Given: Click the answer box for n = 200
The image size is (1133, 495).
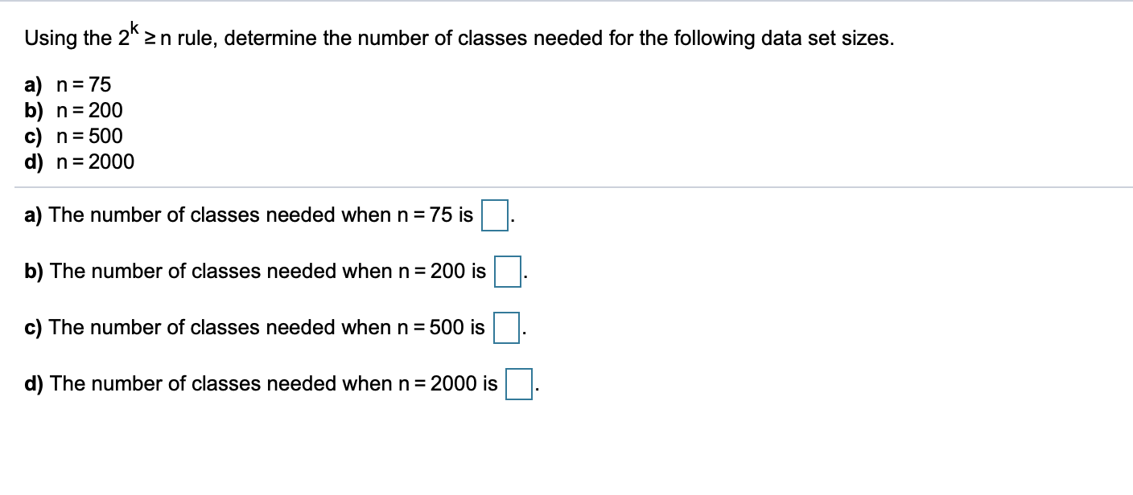Looking at the screenshot, I should pyautogui.click(x=507, y=271).
